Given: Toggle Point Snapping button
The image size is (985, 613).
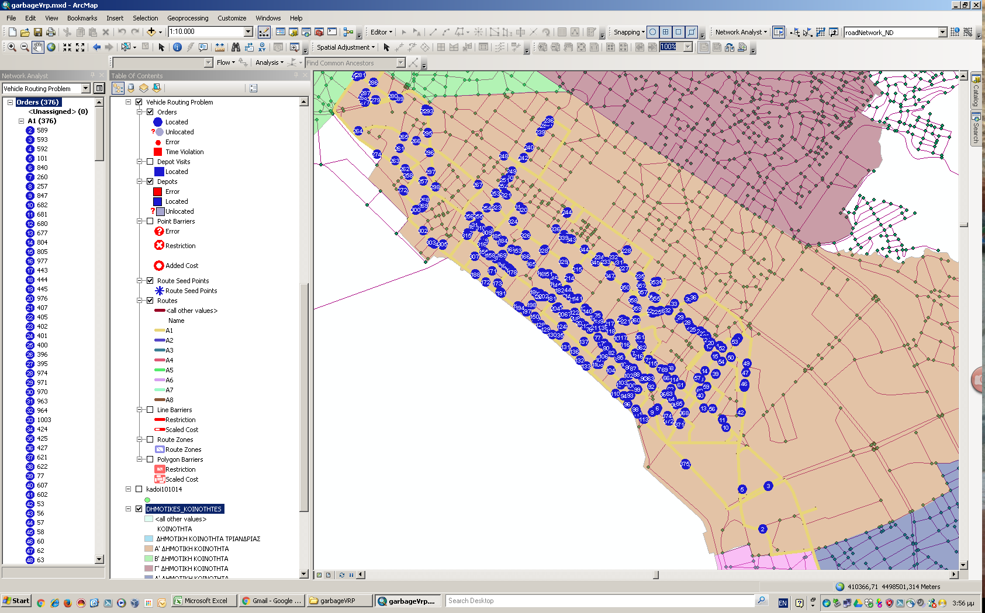Looking at the screenshot, I should 652,32.
